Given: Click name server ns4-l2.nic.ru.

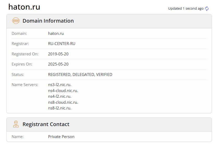Looking at the screenshot, I should point(60,96).
